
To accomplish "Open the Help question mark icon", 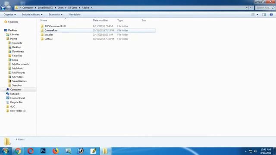I will point(271,15).
